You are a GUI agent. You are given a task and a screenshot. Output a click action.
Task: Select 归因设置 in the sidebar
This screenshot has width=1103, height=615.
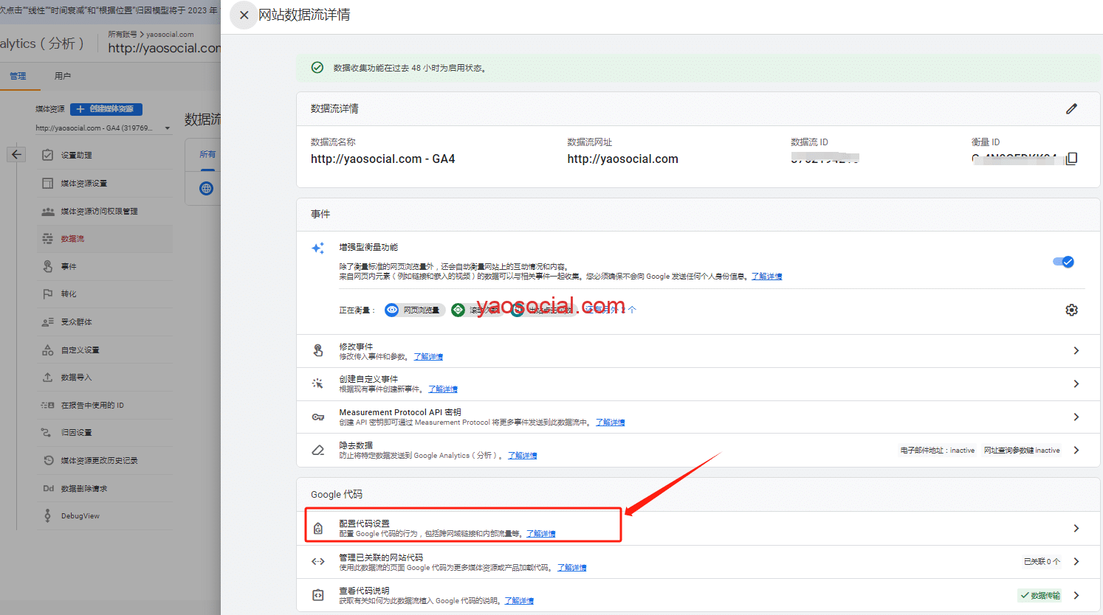click(x=76, y=433)
